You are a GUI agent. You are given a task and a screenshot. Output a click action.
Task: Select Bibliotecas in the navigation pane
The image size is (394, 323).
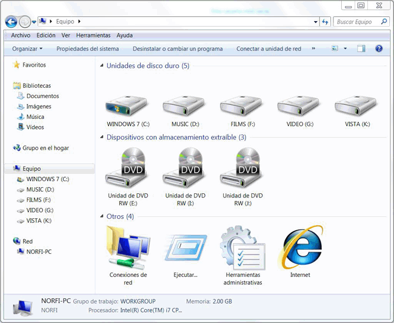pyautogui.click(x=37, y=85)
